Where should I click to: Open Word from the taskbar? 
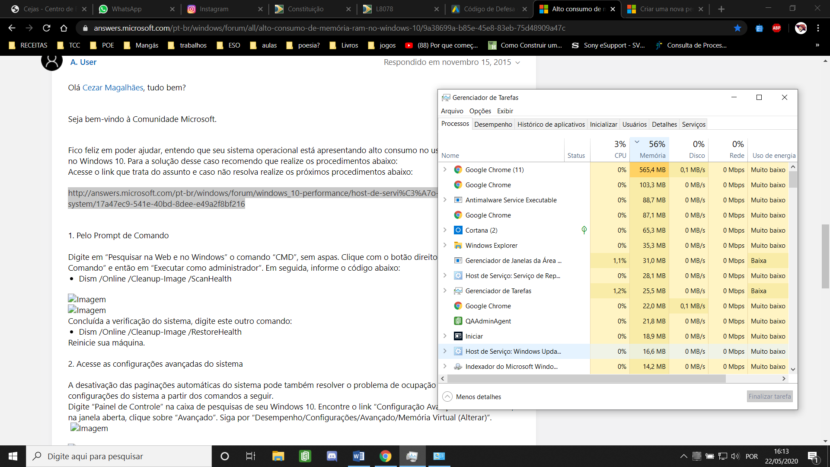358,456
